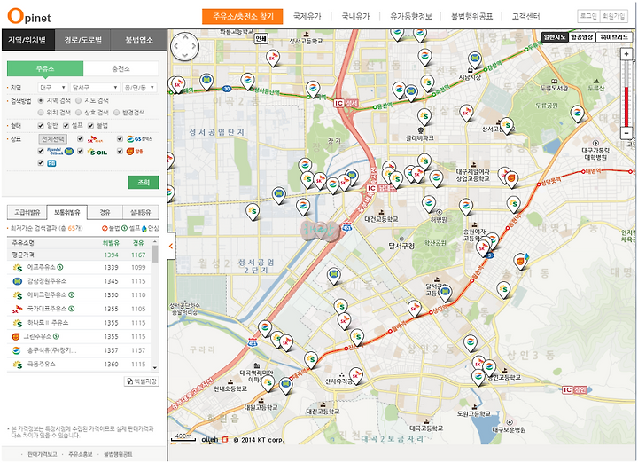Zoom in with the map plus button
The image size is (638, 463).
click(626, 54)
